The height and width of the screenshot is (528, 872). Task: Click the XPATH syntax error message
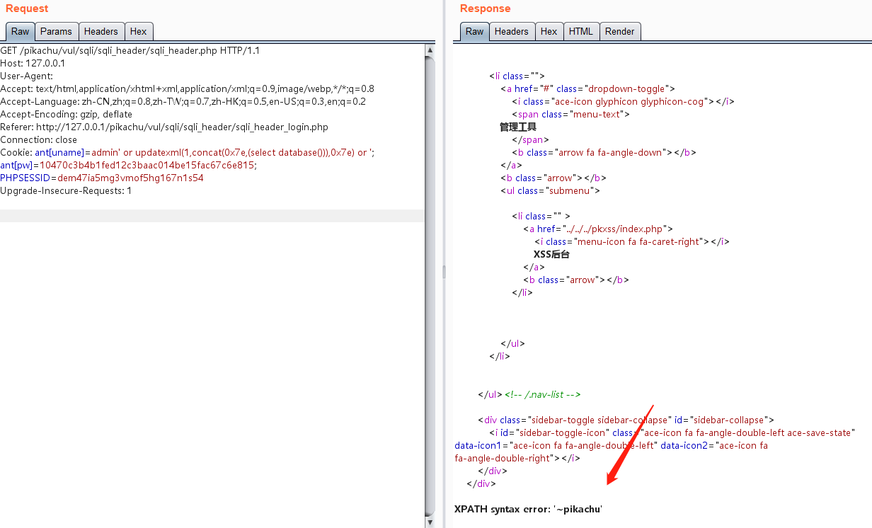528,509
